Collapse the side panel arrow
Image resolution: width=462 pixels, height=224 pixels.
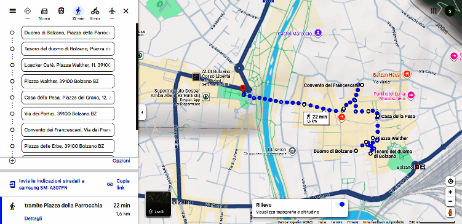pos(142,112)
